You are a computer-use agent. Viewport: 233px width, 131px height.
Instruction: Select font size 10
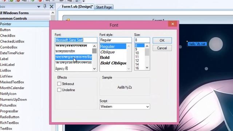(x=137, y=53)
